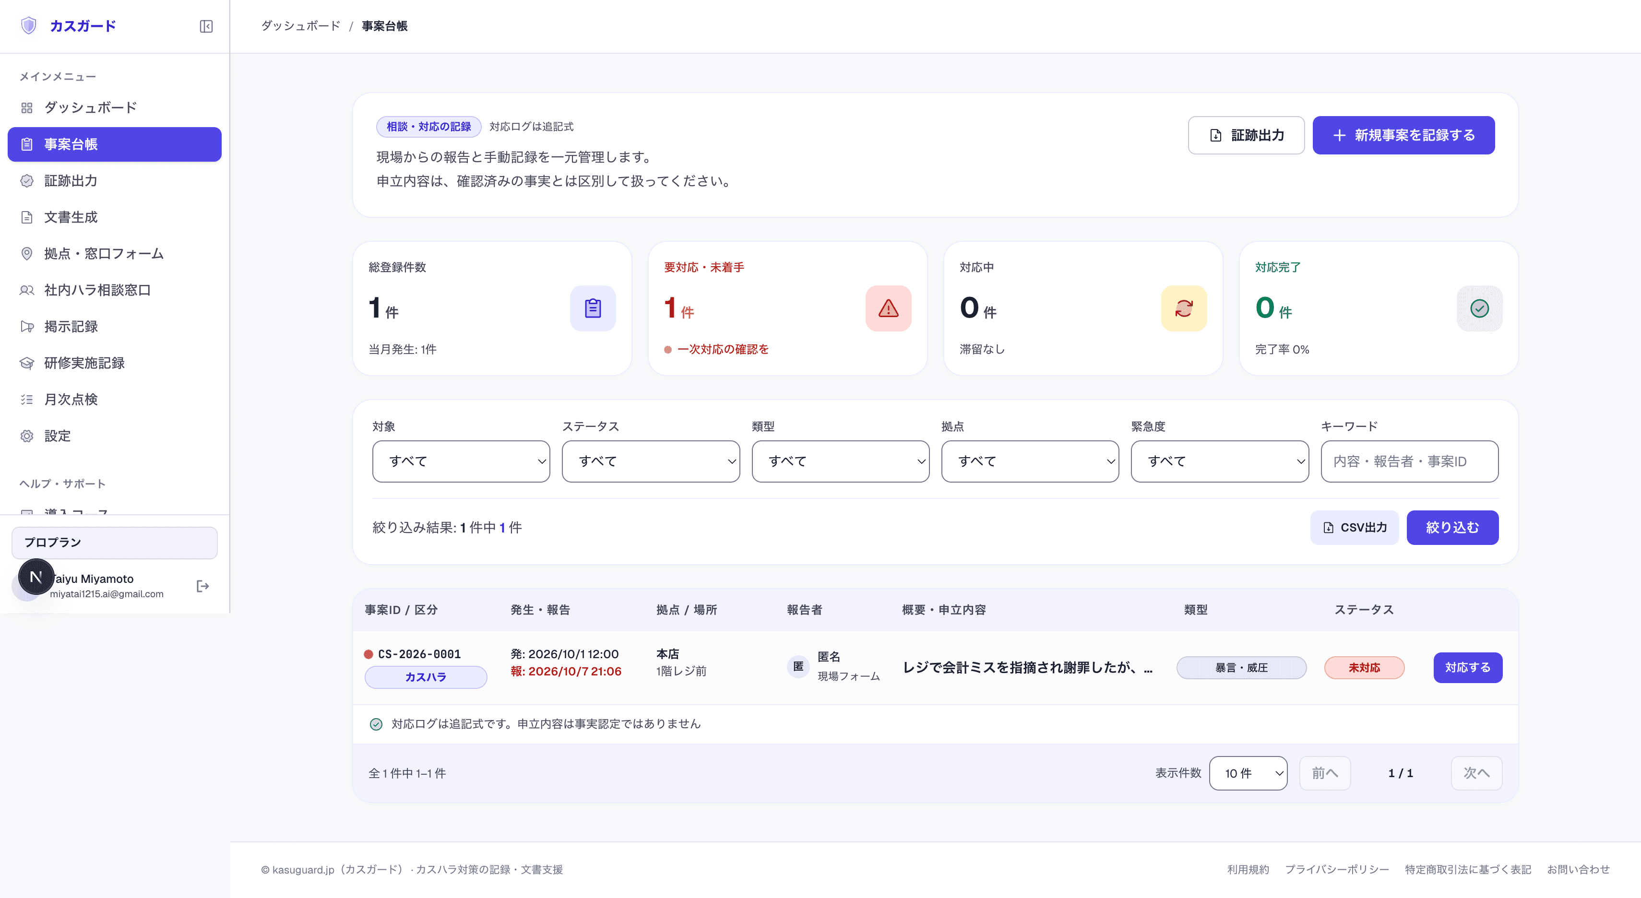Click the 研修実施記録 graduation cap icon
Image resolution: width=1641 pixels, height=898 pixels.
pos(27,363)
